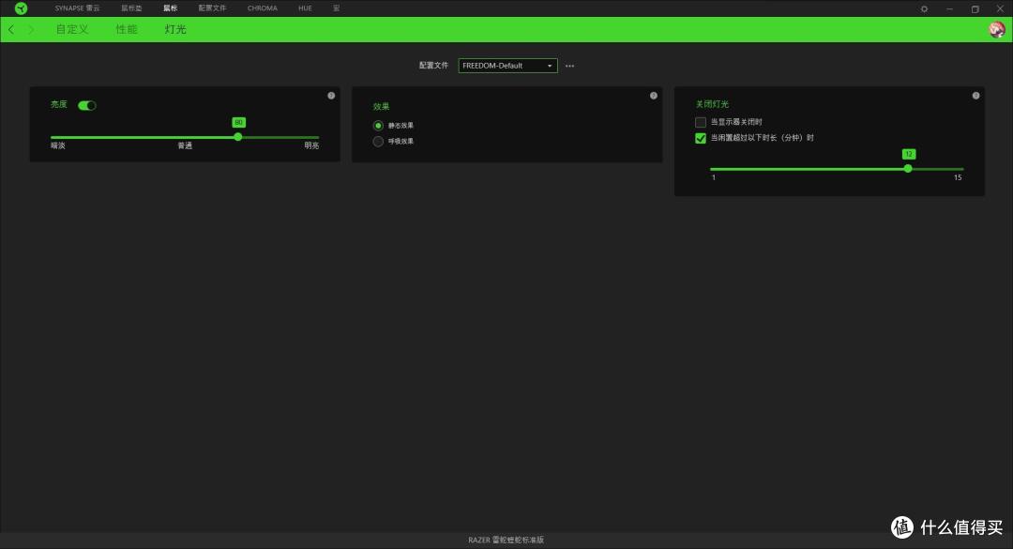Select the 静态效果 radio button
The height and width of the screenshot is (549, 1013).
tap(378, 126)
